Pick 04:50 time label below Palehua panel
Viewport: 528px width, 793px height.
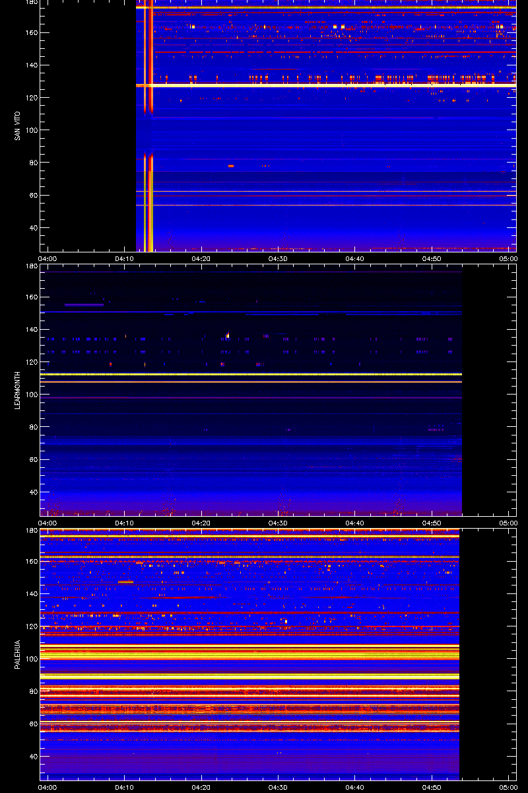[432, 787]
